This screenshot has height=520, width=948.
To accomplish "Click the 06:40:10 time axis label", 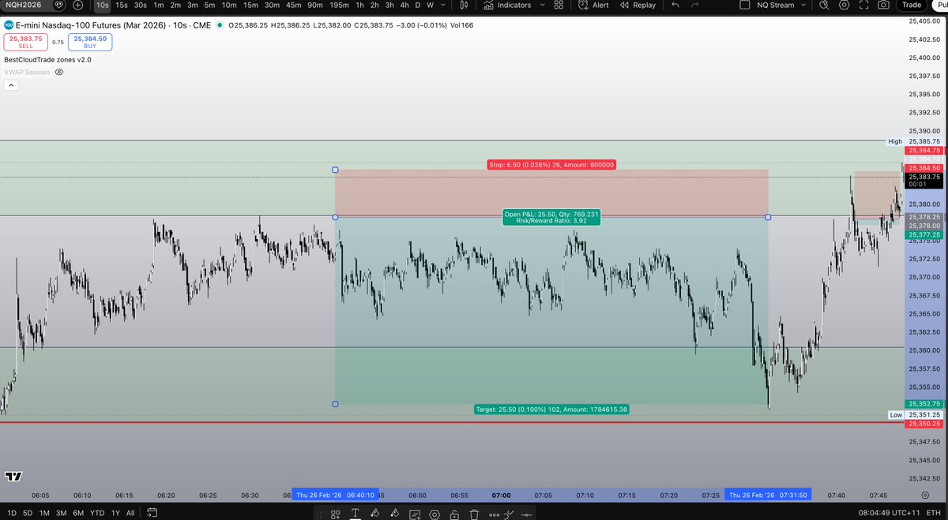I will (336, 495).
